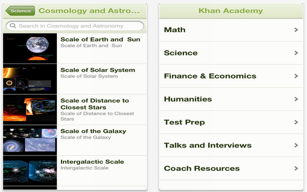Open the Humanities menu item
The width and height of the screenshot is (307, 192).
click(x=231, y=99)
